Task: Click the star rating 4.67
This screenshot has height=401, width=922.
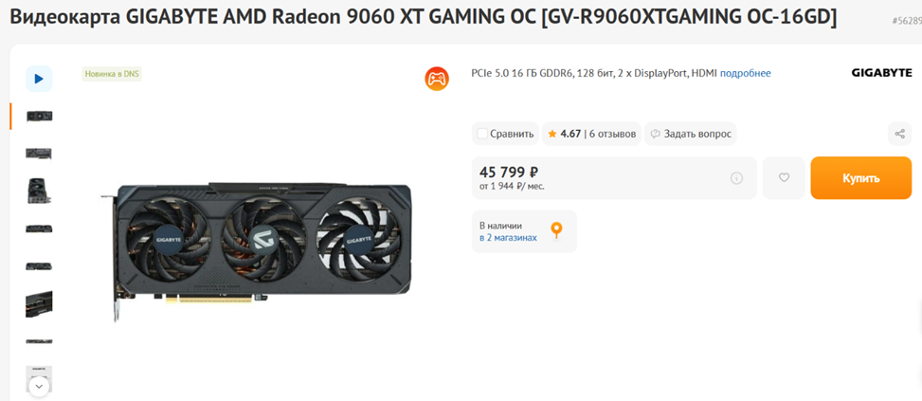Action: pyautogui.click(x=564, y=134)
